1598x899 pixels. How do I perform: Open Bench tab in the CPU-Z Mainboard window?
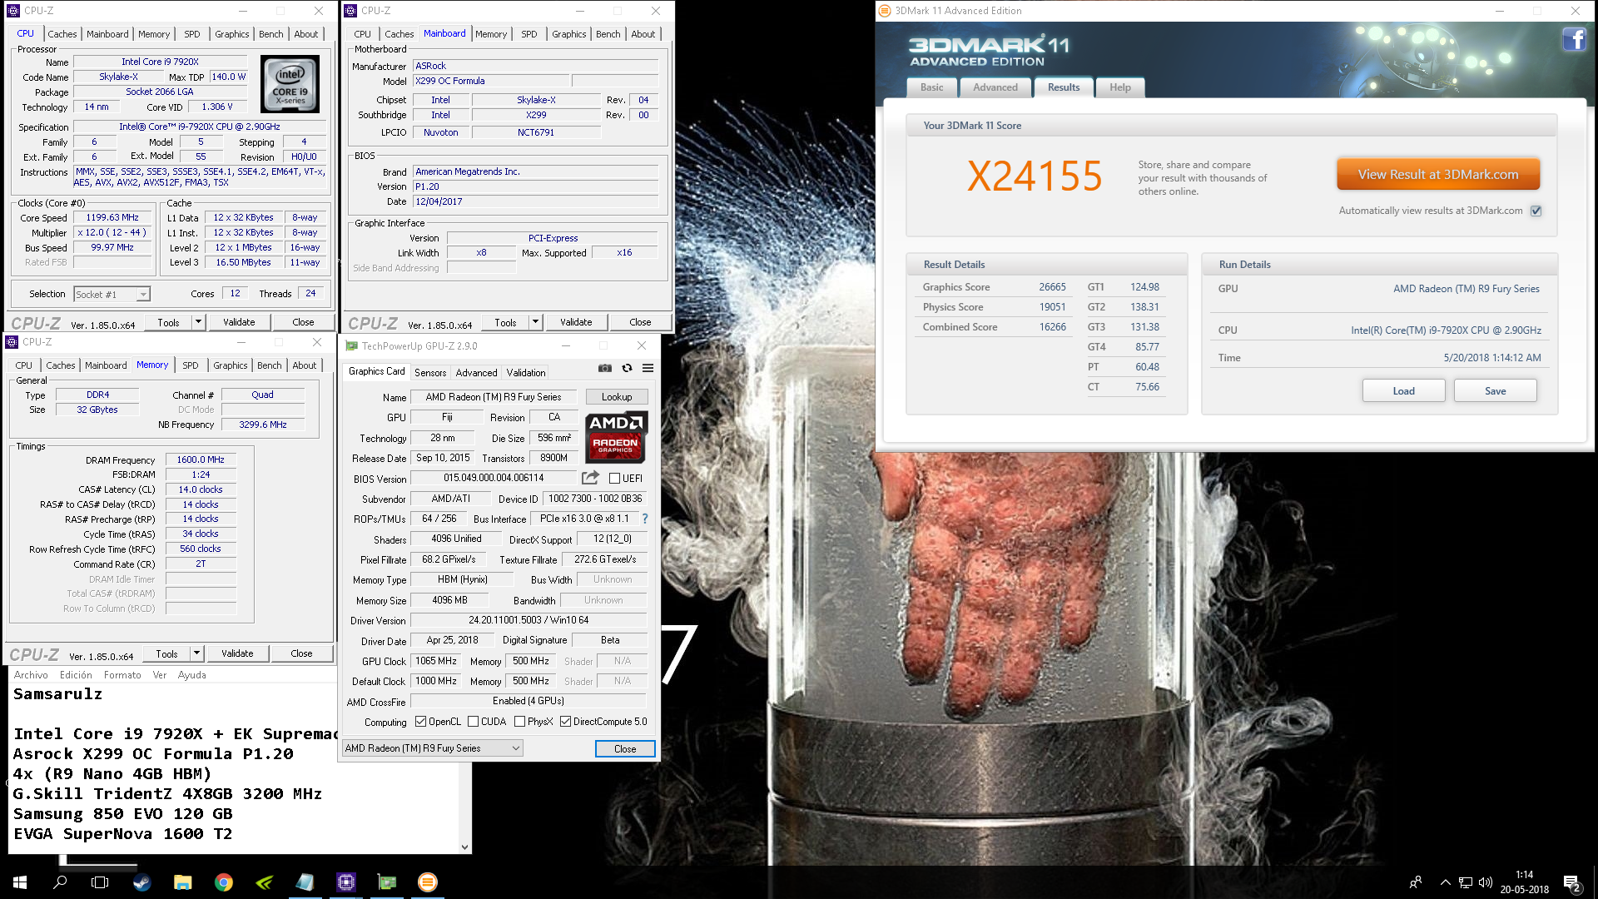pyautogui.click(x=608, y=34)
